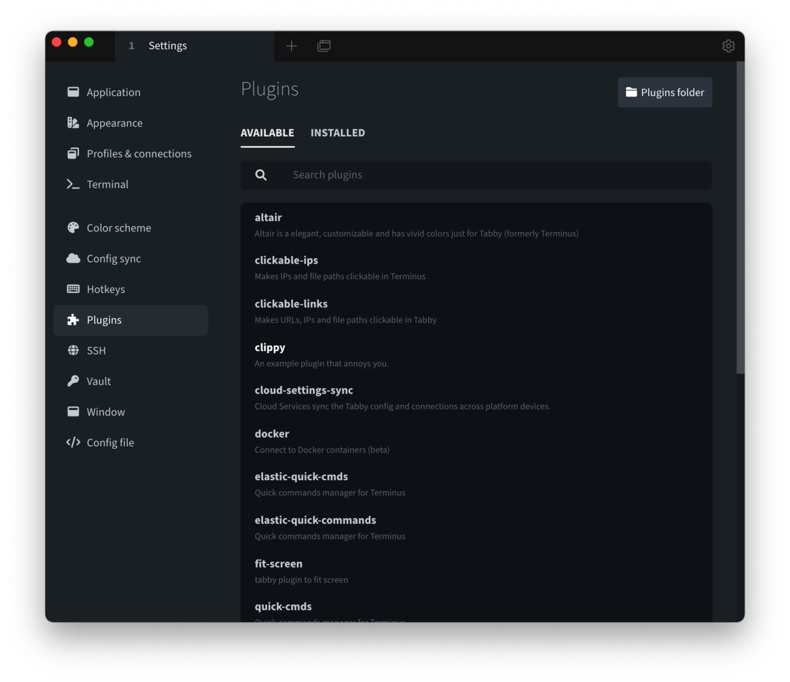Open SSH globe settings
Viewport: 790px width, 682px height.
coord(96,350)
